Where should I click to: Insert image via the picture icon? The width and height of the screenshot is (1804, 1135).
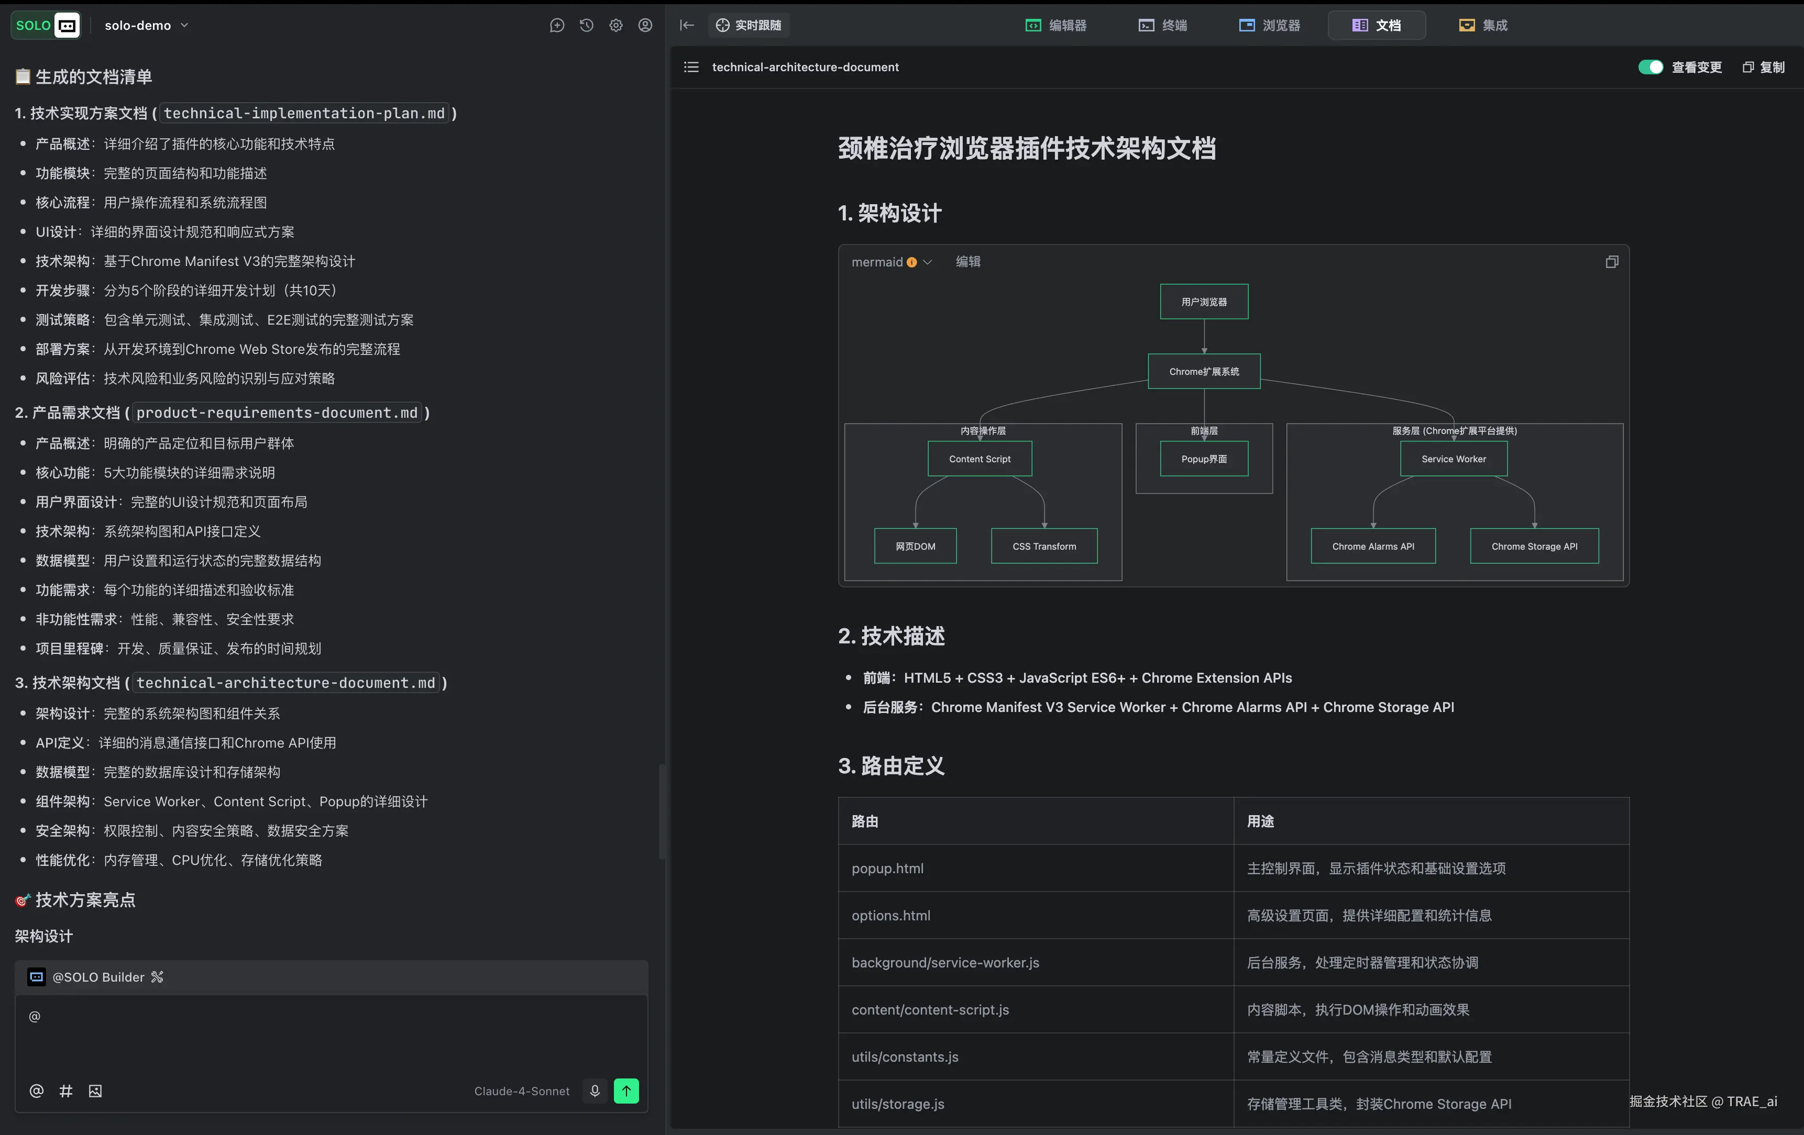tap(95, 1091)
